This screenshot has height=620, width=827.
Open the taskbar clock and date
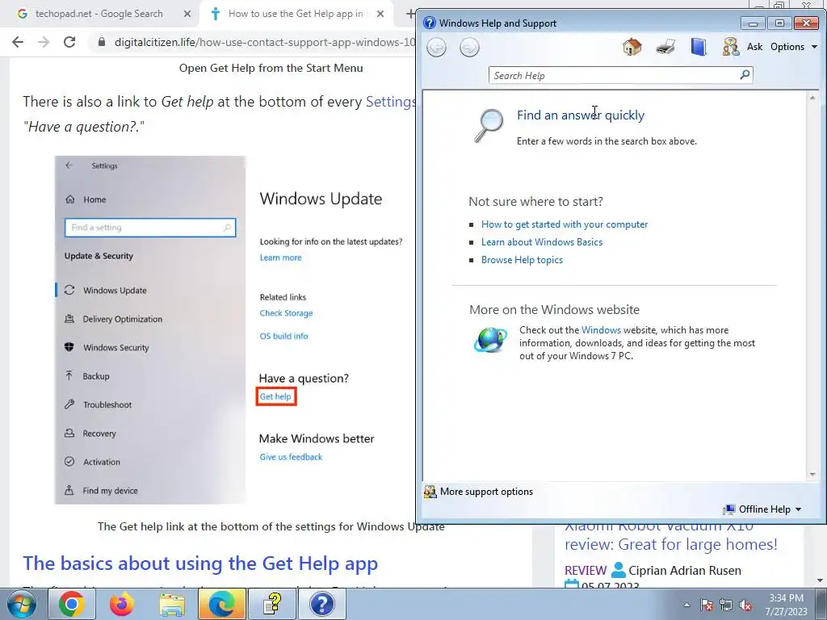coord(787,605)
